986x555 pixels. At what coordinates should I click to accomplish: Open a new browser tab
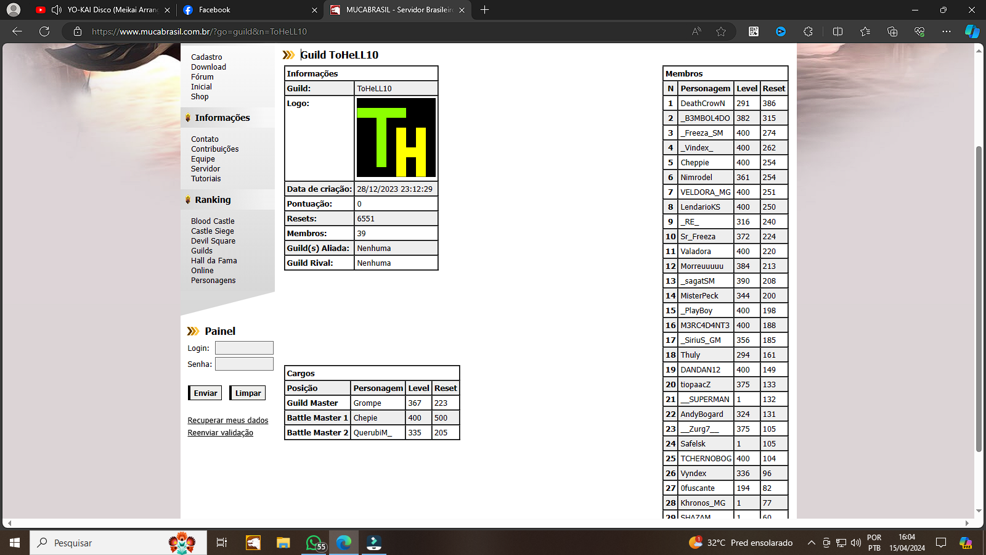click(485, 10)
